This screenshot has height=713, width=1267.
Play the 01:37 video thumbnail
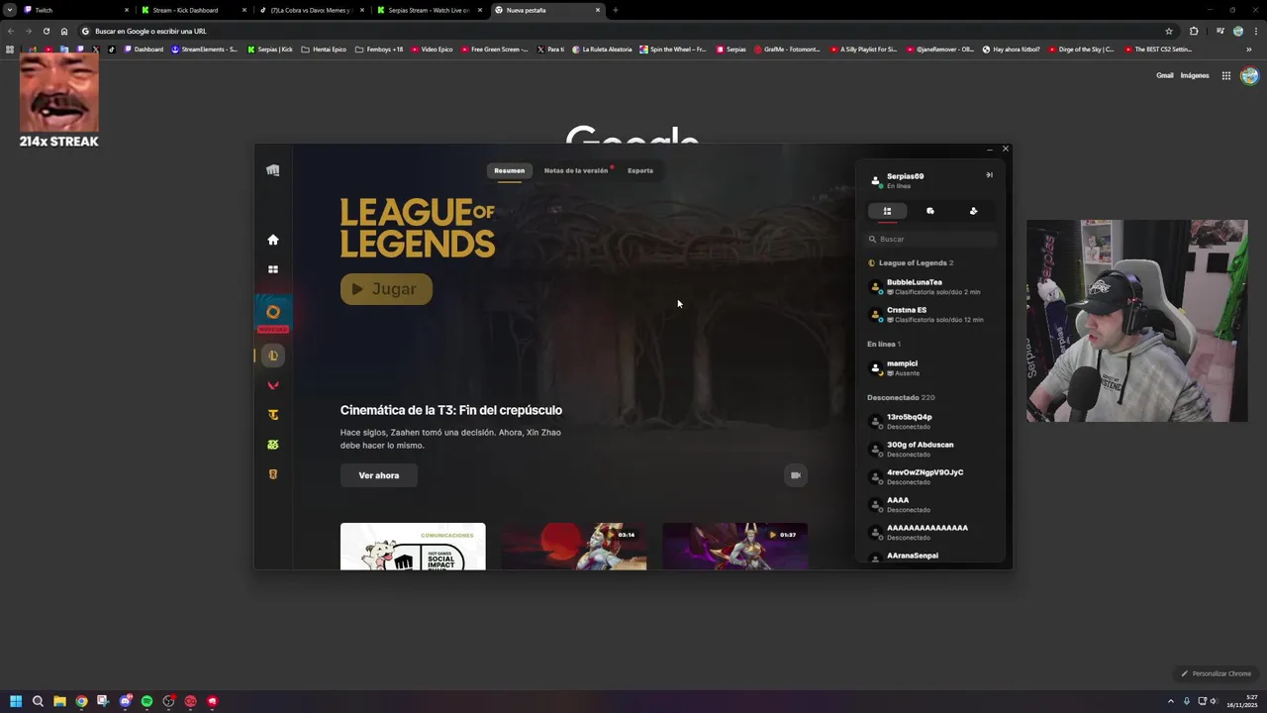(x=735, y=547)
